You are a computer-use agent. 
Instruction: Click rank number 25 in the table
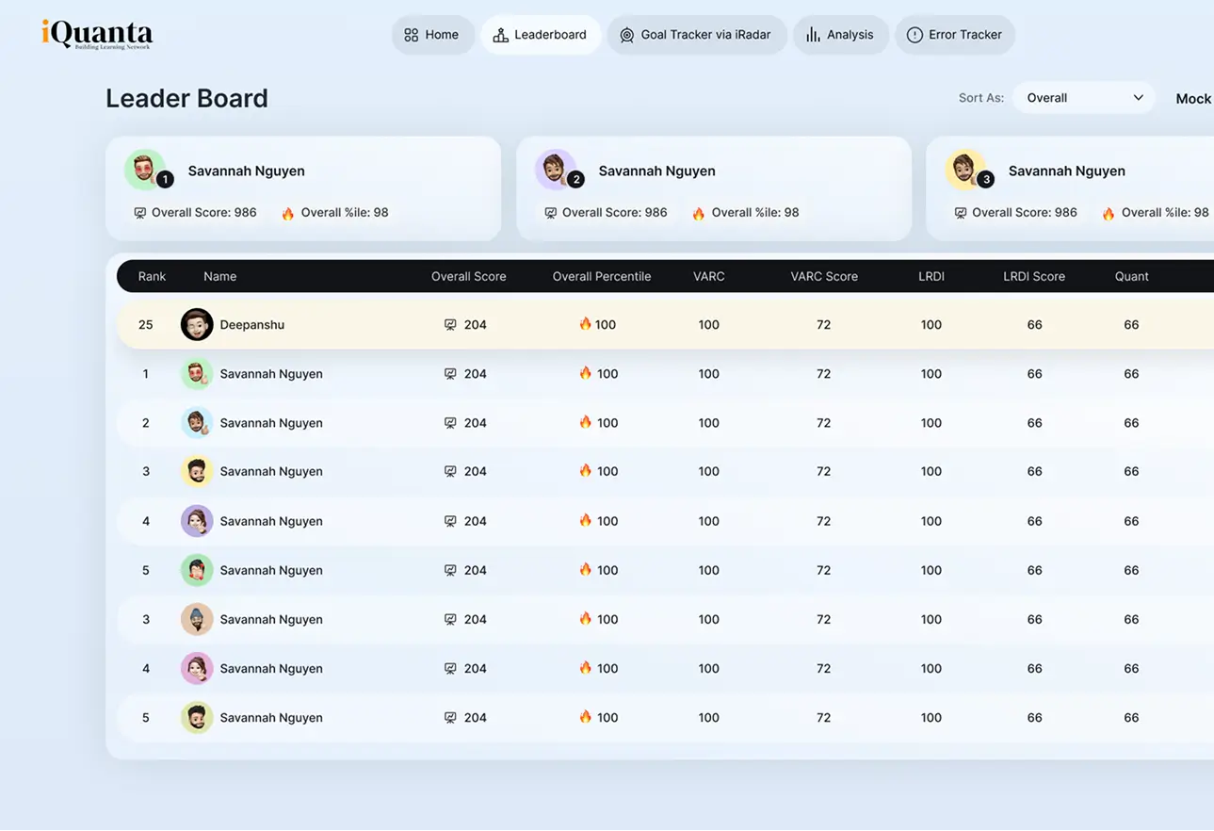[x=146, y=325]
